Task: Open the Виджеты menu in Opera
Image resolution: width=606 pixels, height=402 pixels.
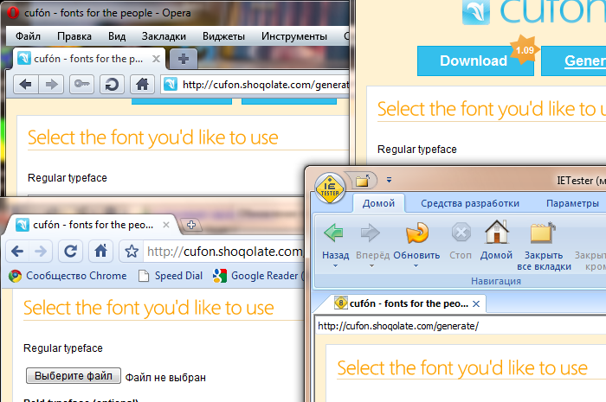Action: click(223, 36)
